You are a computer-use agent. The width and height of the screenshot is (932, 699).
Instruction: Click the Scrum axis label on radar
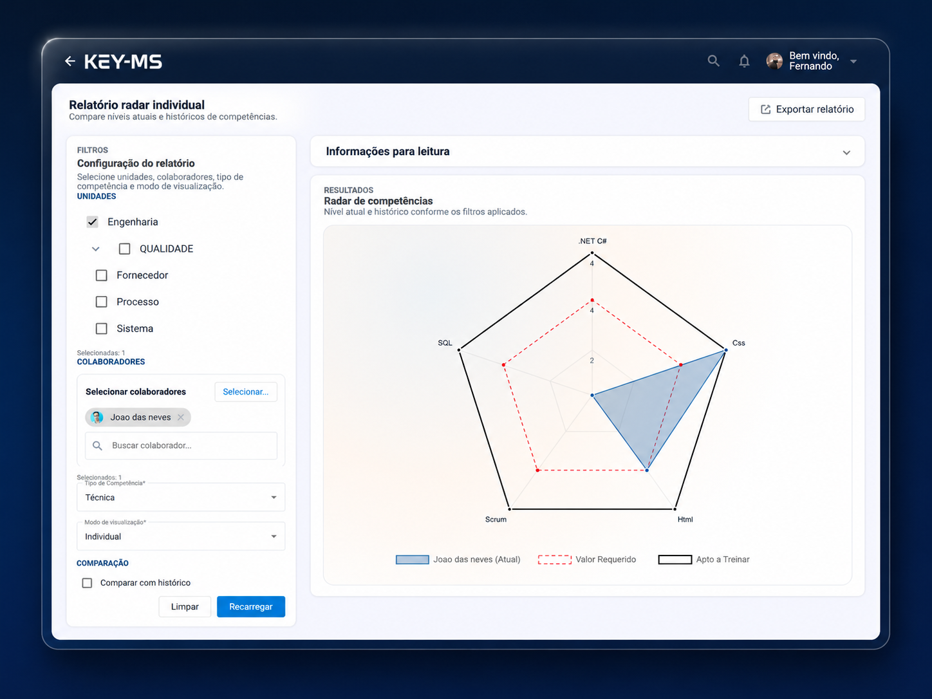(x=496, y=519)
